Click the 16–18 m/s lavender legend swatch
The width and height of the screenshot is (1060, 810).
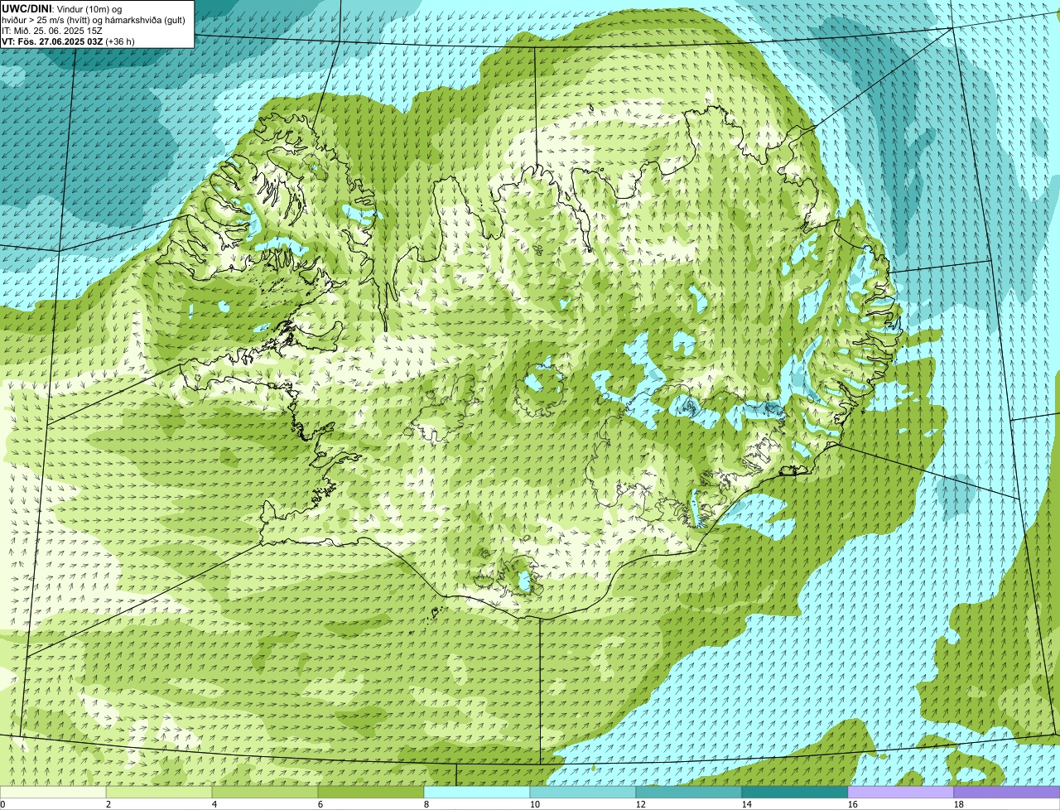tap(901, 793)
